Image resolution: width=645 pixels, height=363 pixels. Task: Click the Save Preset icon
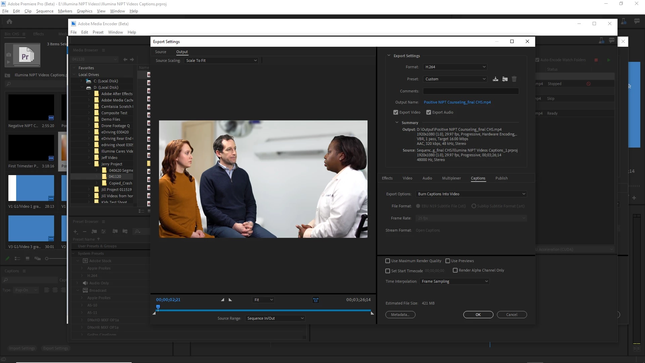point(495,79)
